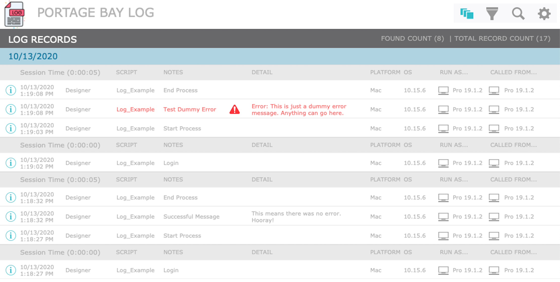Click the Successful Message note
Viewport: 560px width, 282px height.
(x=191, y=217)
